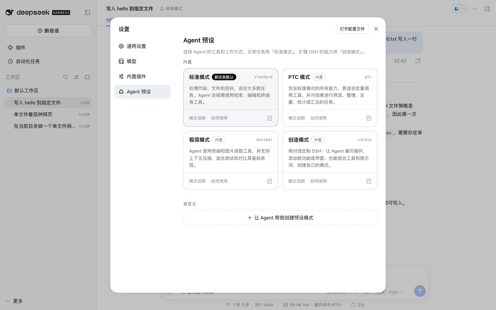The height and width of the screenshot is (310, 496).
Task: Go to 内置插件 settings section
Action: (x=142, y=77)
